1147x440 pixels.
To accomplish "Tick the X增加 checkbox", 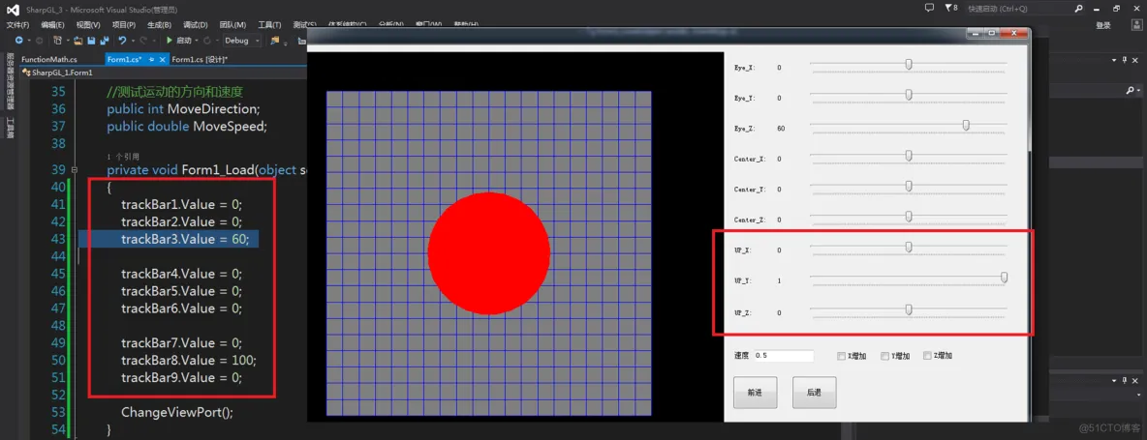I will [841, 356].
